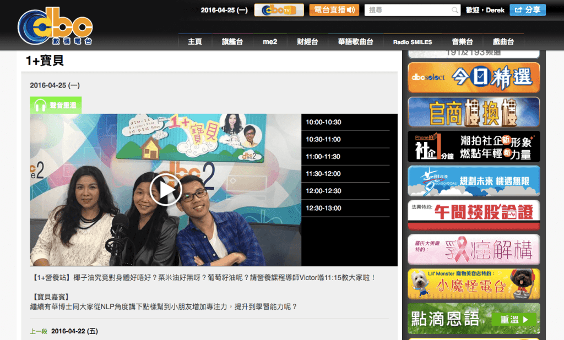Go to the Radio SMILES tab

[x=413, y=42]
